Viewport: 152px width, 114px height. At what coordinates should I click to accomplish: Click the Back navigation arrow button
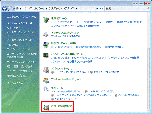coord(4,9)
